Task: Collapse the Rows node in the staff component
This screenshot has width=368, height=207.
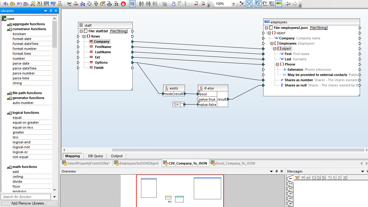Action: 84,36
